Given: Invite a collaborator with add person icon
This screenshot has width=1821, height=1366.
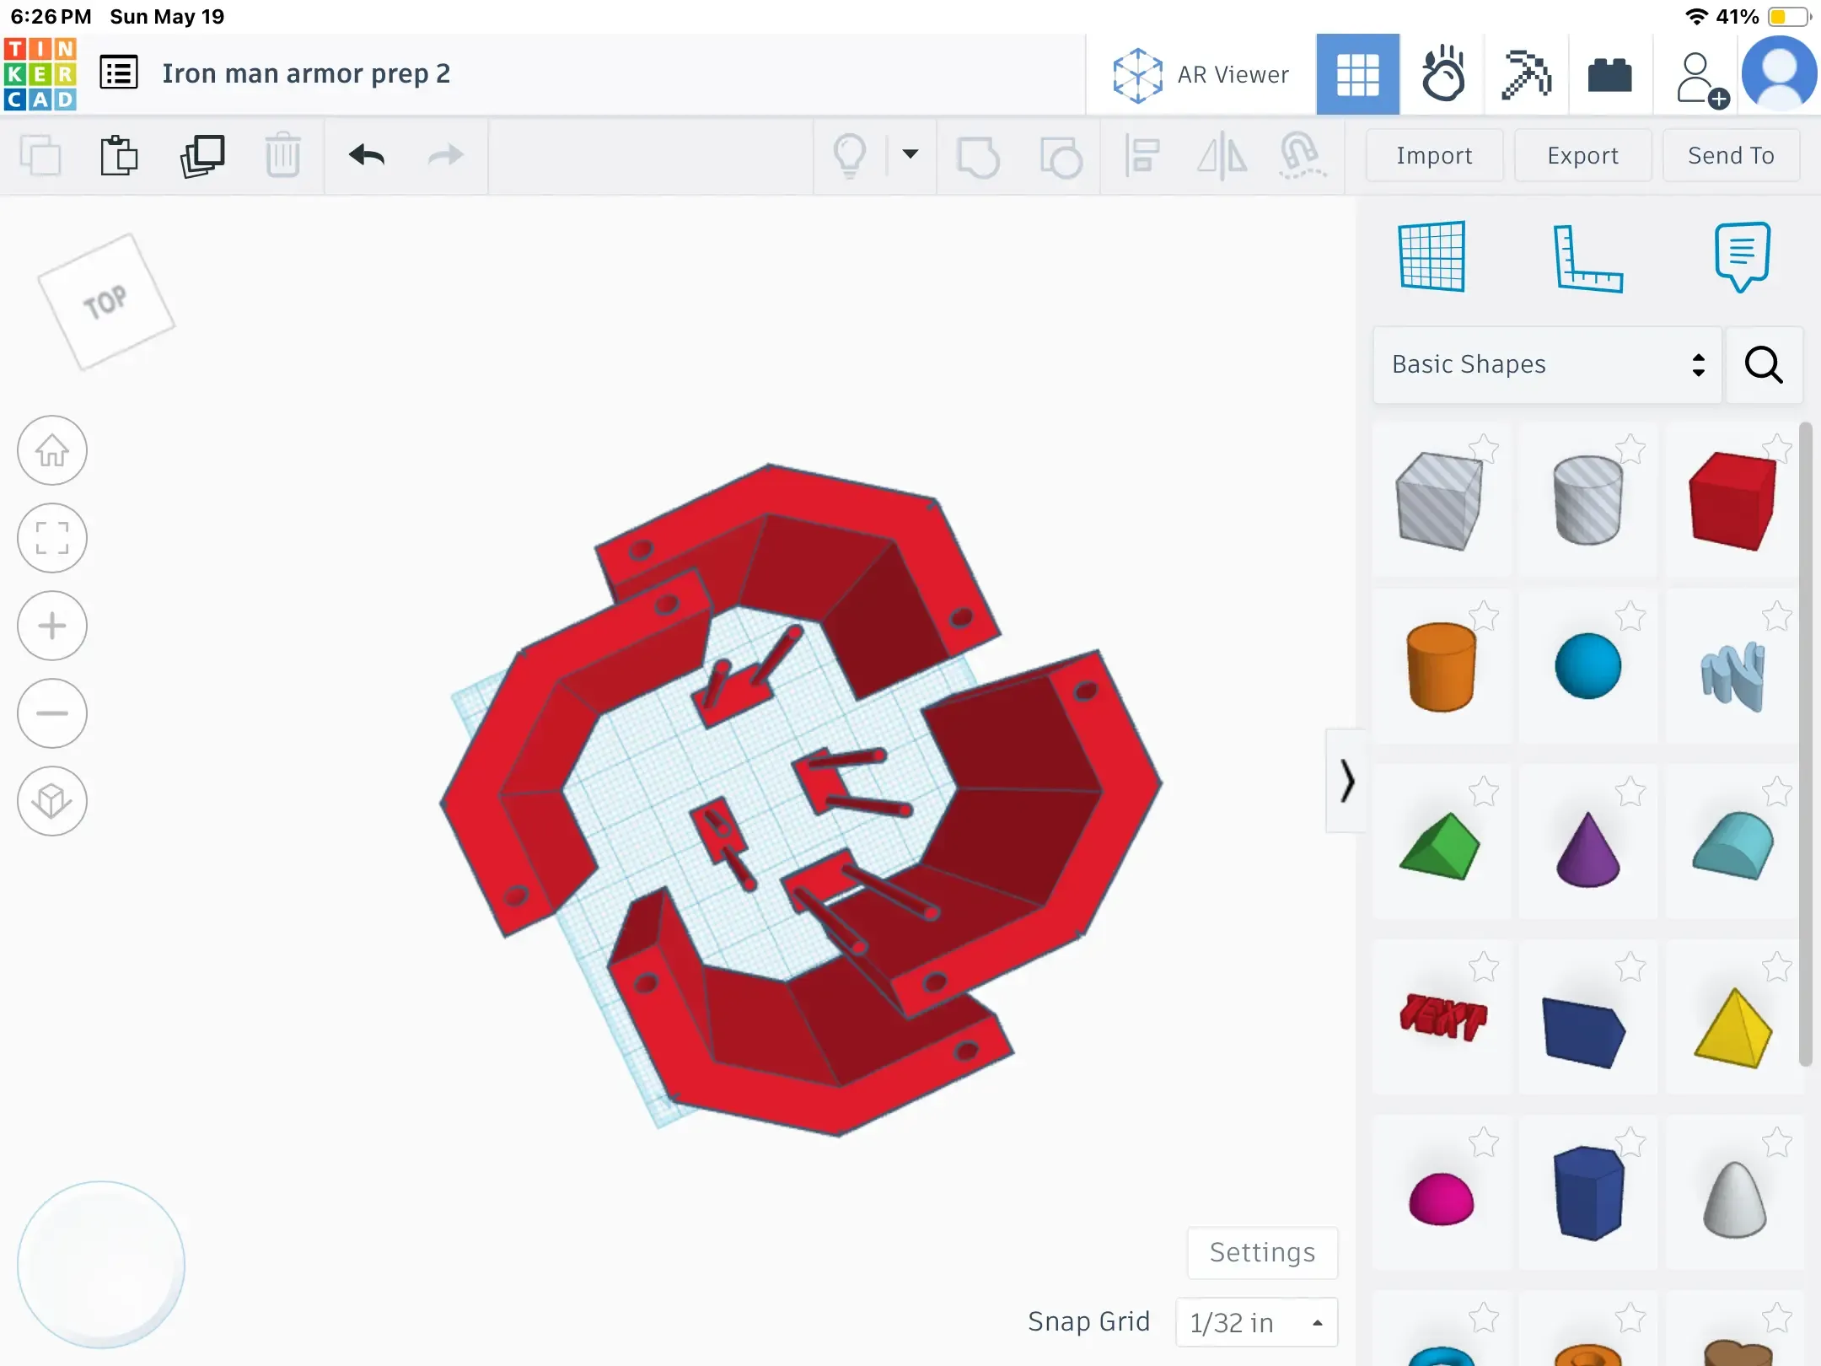Looking at the screenshot, I should click(1701, 80).
